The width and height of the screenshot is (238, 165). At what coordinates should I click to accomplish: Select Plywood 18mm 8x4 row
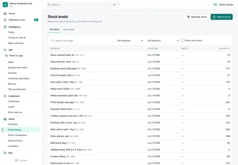140,109
